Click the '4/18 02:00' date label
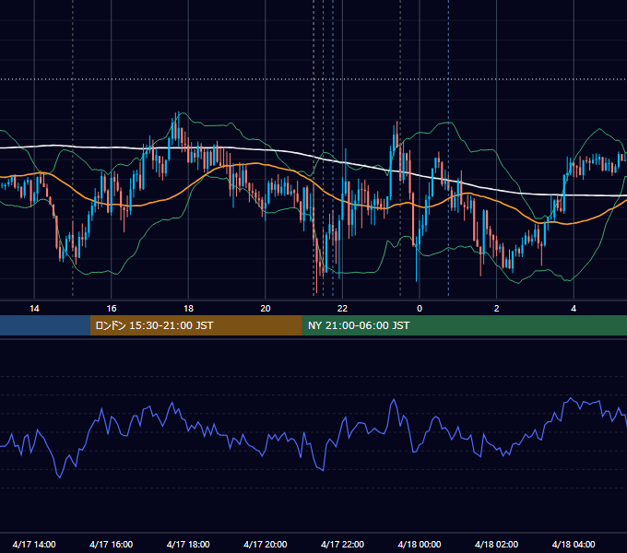 pos(496,544)
